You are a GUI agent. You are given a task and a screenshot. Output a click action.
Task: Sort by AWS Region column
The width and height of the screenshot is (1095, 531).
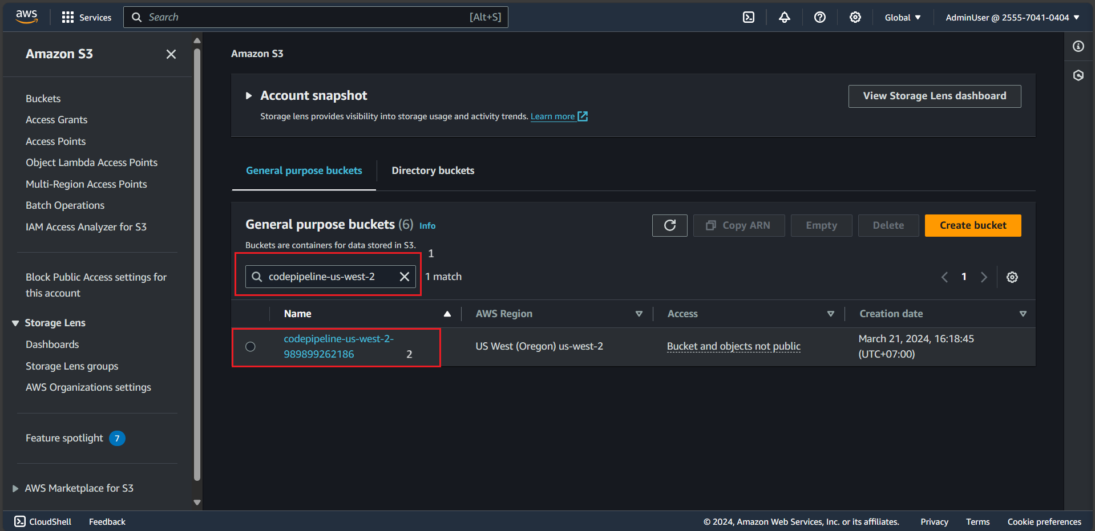click(639, 314)
